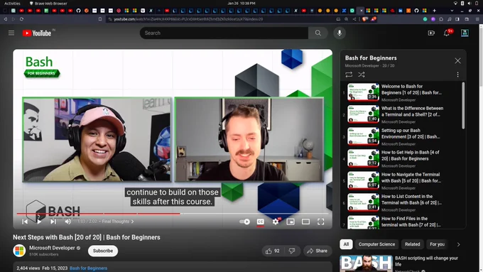Toggle theater mode
The width and height of the screenshot is (483, 272).
pos(305,222)
